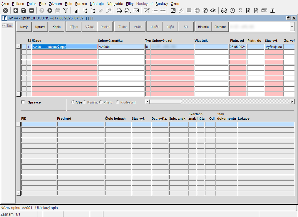Click the save (floppy disk) toolbar icon

point(24,11)
